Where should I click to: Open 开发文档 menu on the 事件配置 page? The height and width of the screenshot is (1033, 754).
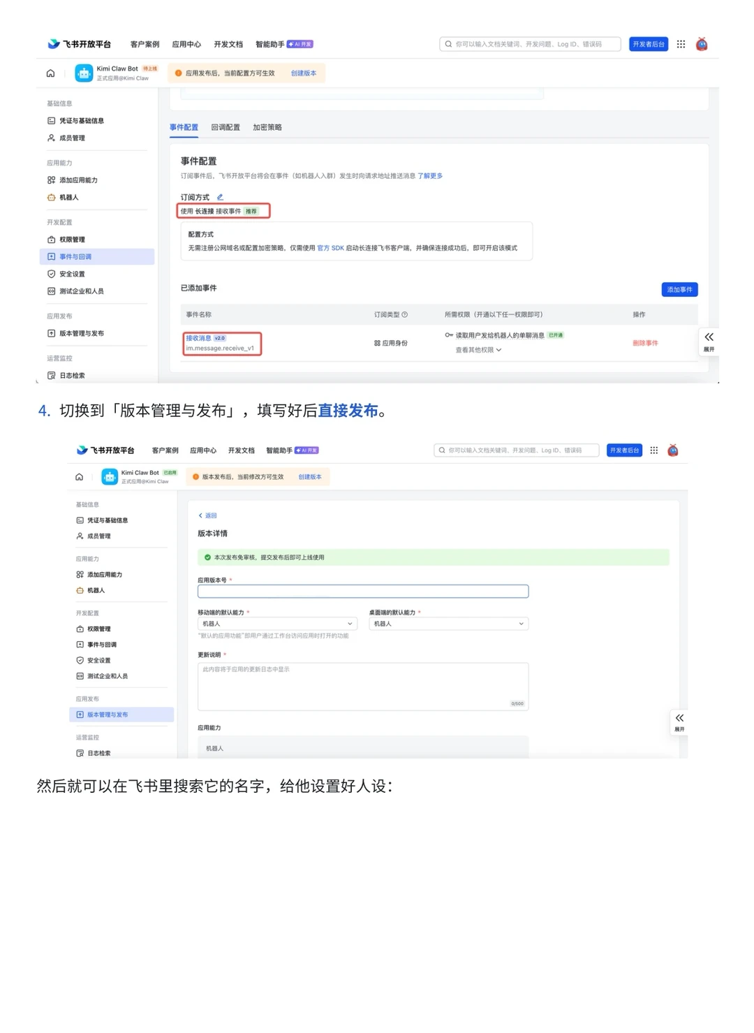[228, 44]
